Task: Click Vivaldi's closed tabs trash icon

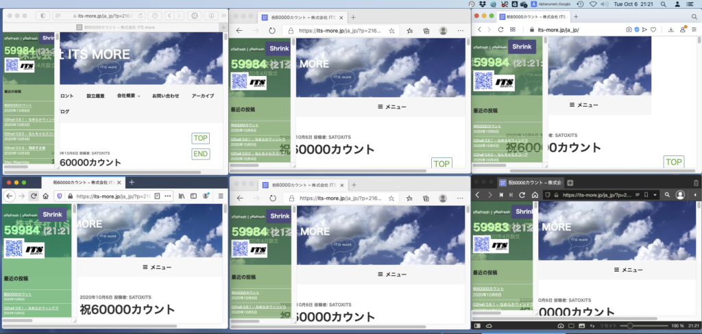Action: click(x=696, y=182)
